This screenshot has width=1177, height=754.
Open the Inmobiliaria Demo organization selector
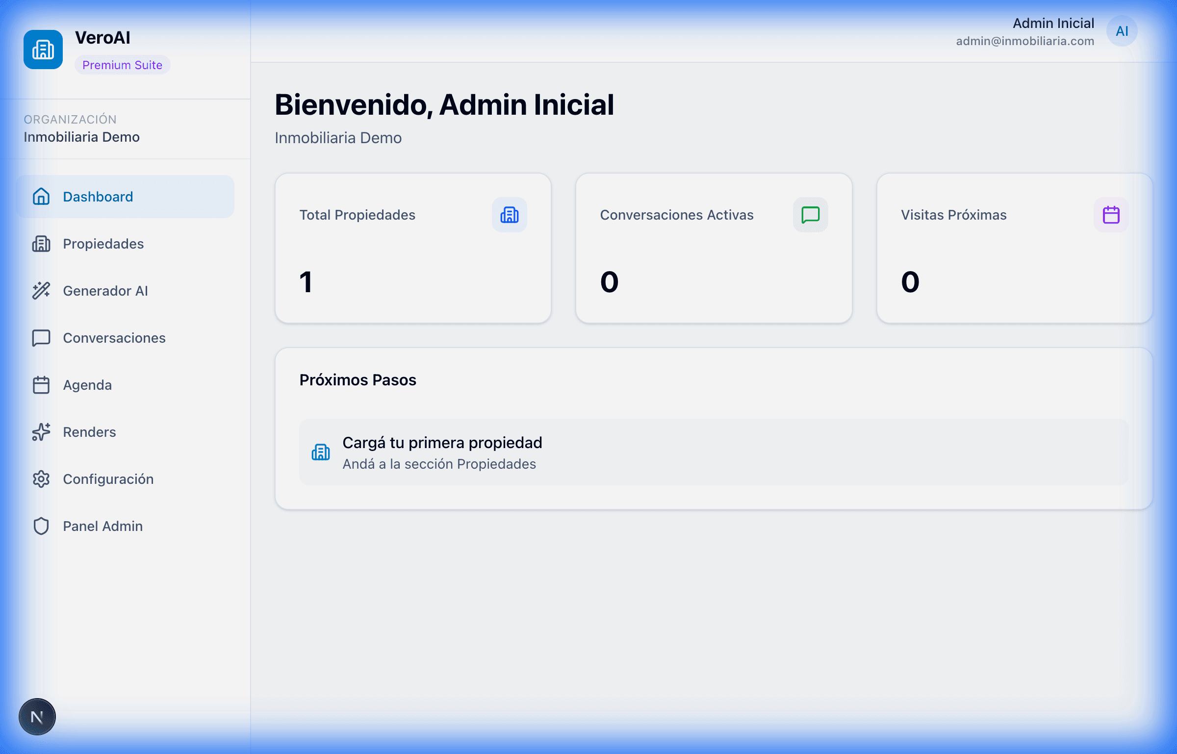point(82,137)
